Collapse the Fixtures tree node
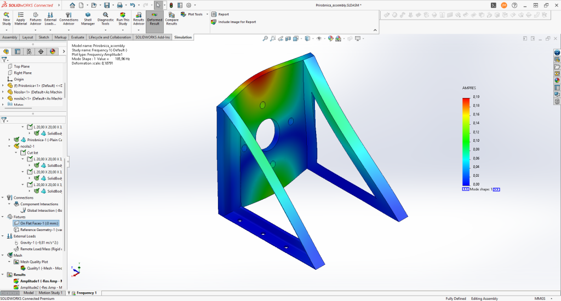This screenshot has width=561, height=301. tap(3, 217)
